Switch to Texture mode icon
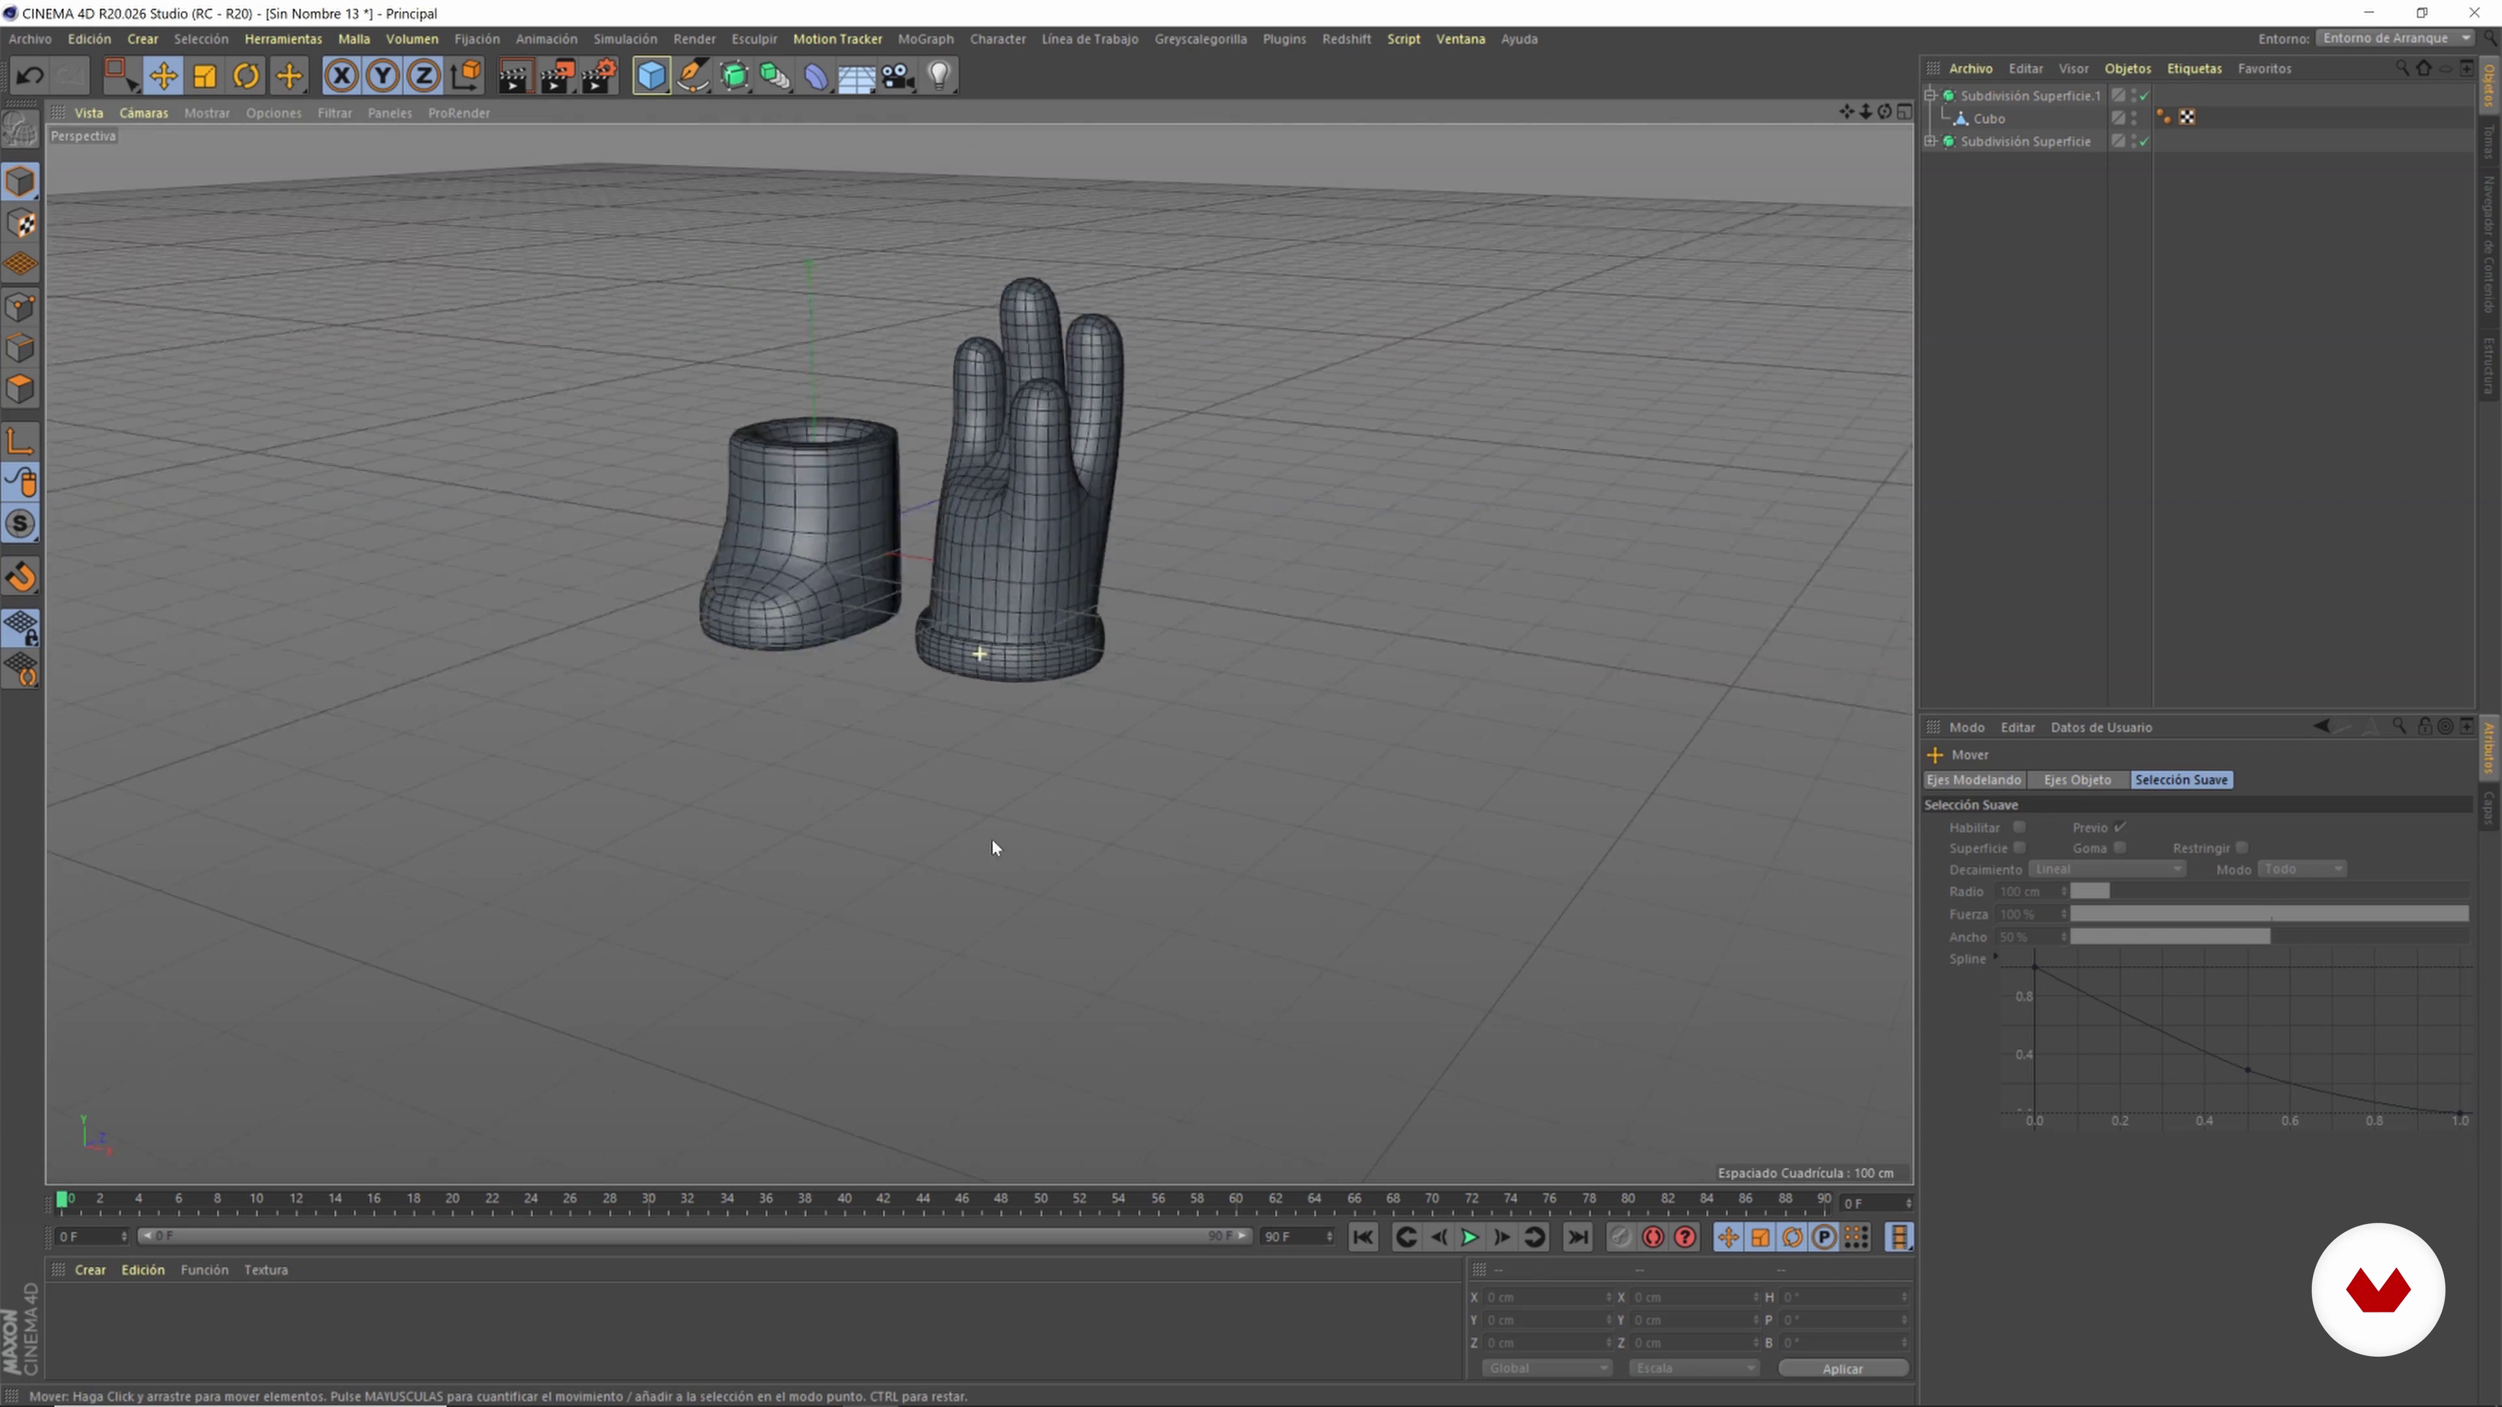This screenshot has height=1407, width=2502. coord(20,223)
